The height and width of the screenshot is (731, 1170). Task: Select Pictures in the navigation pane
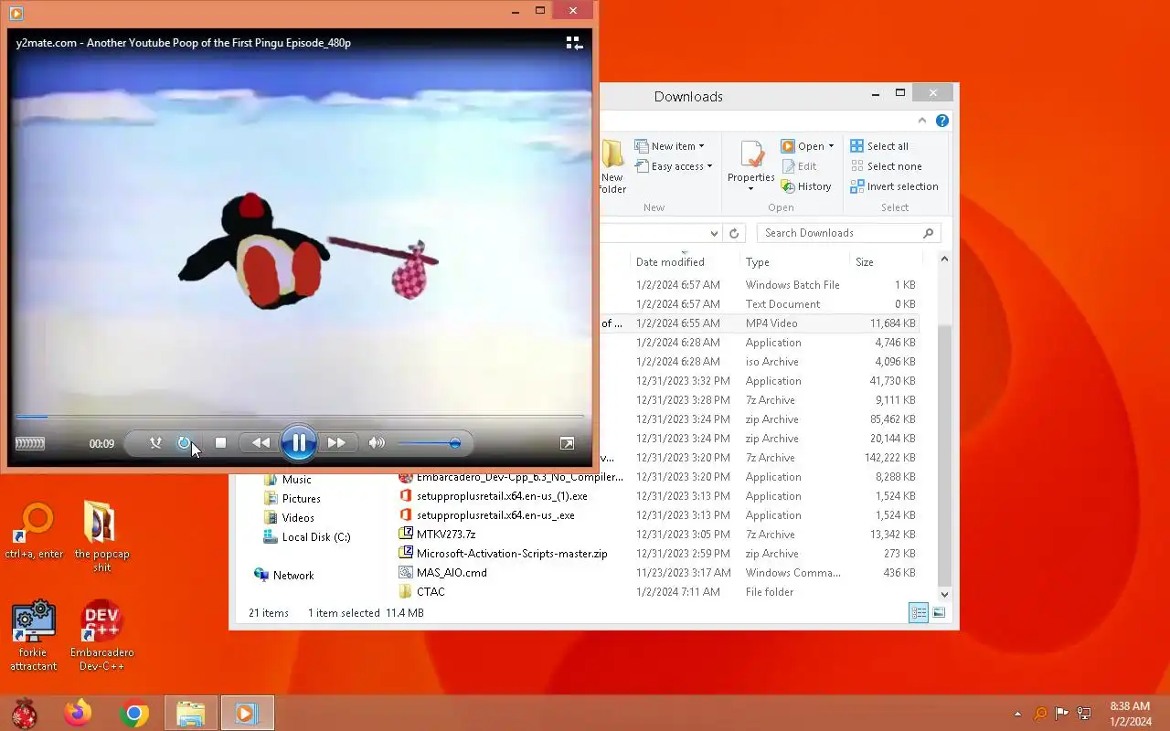click(292, 499)
